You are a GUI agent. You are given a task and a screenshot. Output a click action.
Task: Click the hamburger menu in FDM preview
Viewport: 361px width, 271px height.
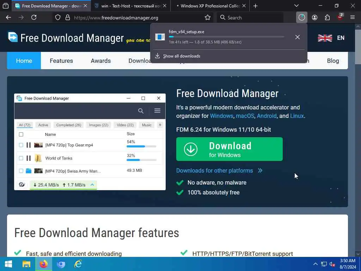click(x=157, y=110)
